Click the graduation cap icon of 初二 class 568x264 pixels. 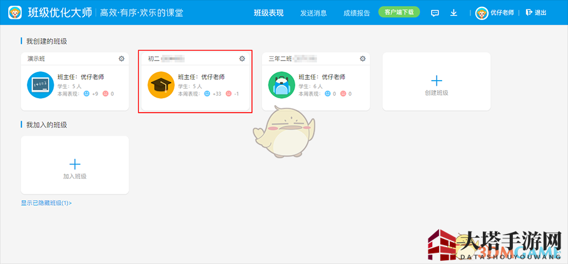point(161,85)
